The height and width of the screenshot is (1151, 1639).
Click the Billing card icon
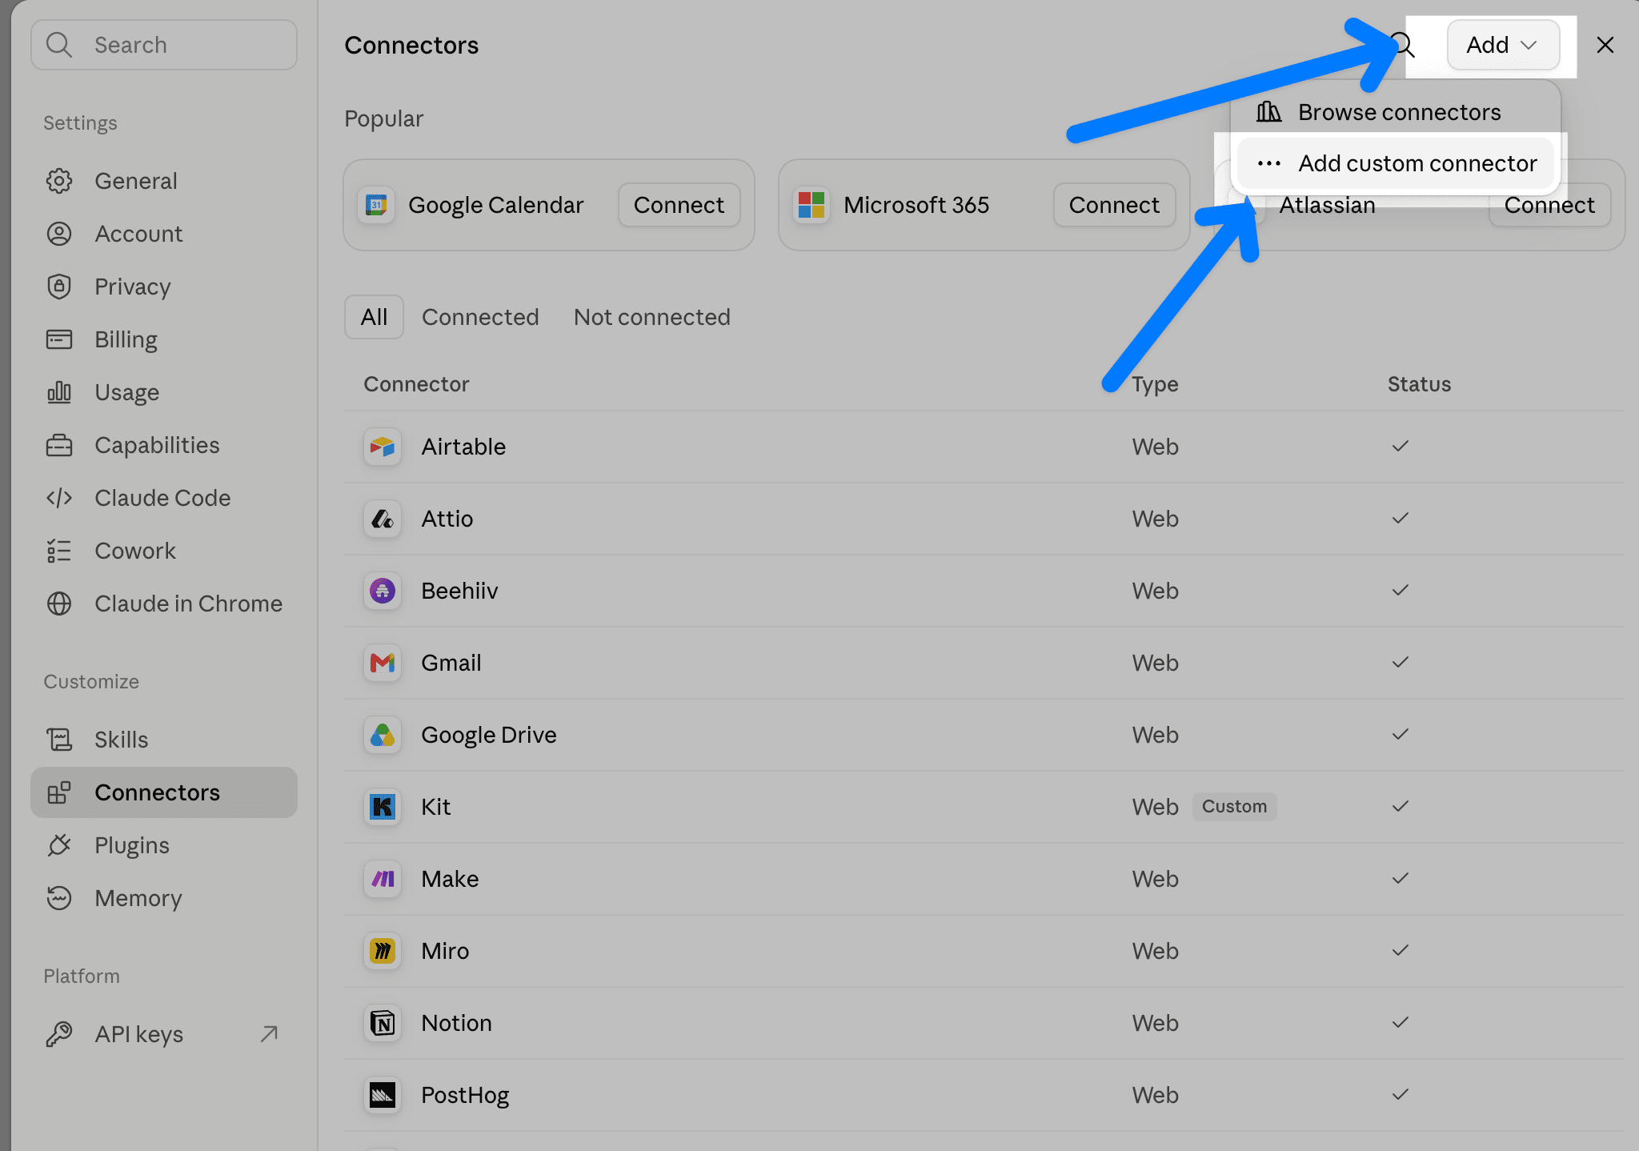coord(59,339)
